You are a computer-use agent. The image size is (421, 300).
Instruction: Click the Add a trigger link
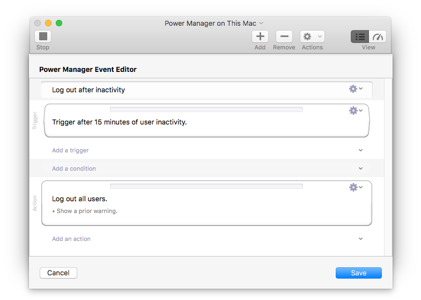click(x=70, y=150)
